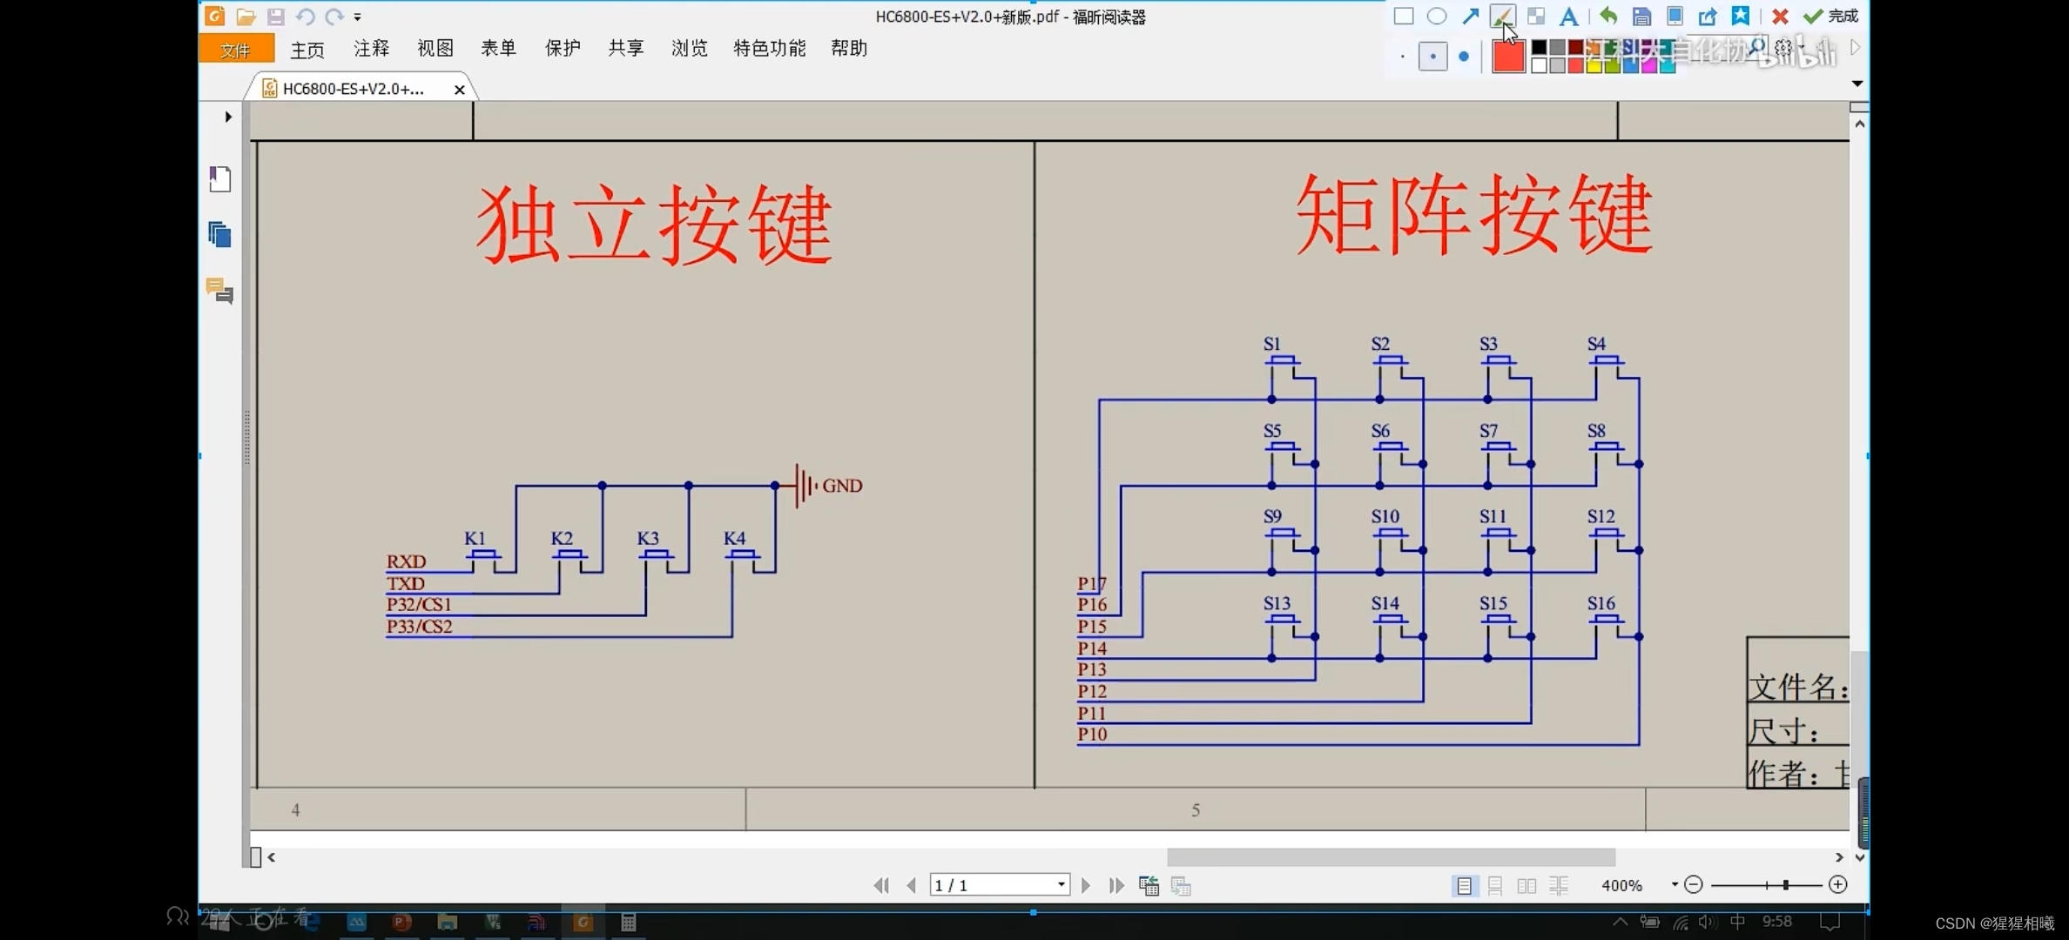Choose the arrow annotation tool
This screenshot has width=2069, height=940.
pos(1470,16)
